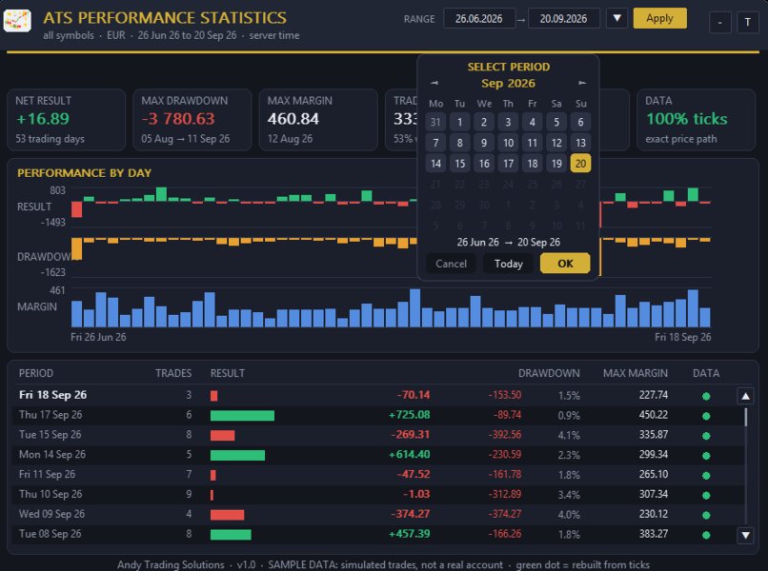Click the DATA 100% ticks card
Image resolution: width=768 pixels, height=571 pixels.
(696, 120)
